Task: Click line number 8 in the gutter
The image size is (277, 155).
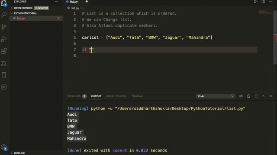Action: (x=74, y=56)
